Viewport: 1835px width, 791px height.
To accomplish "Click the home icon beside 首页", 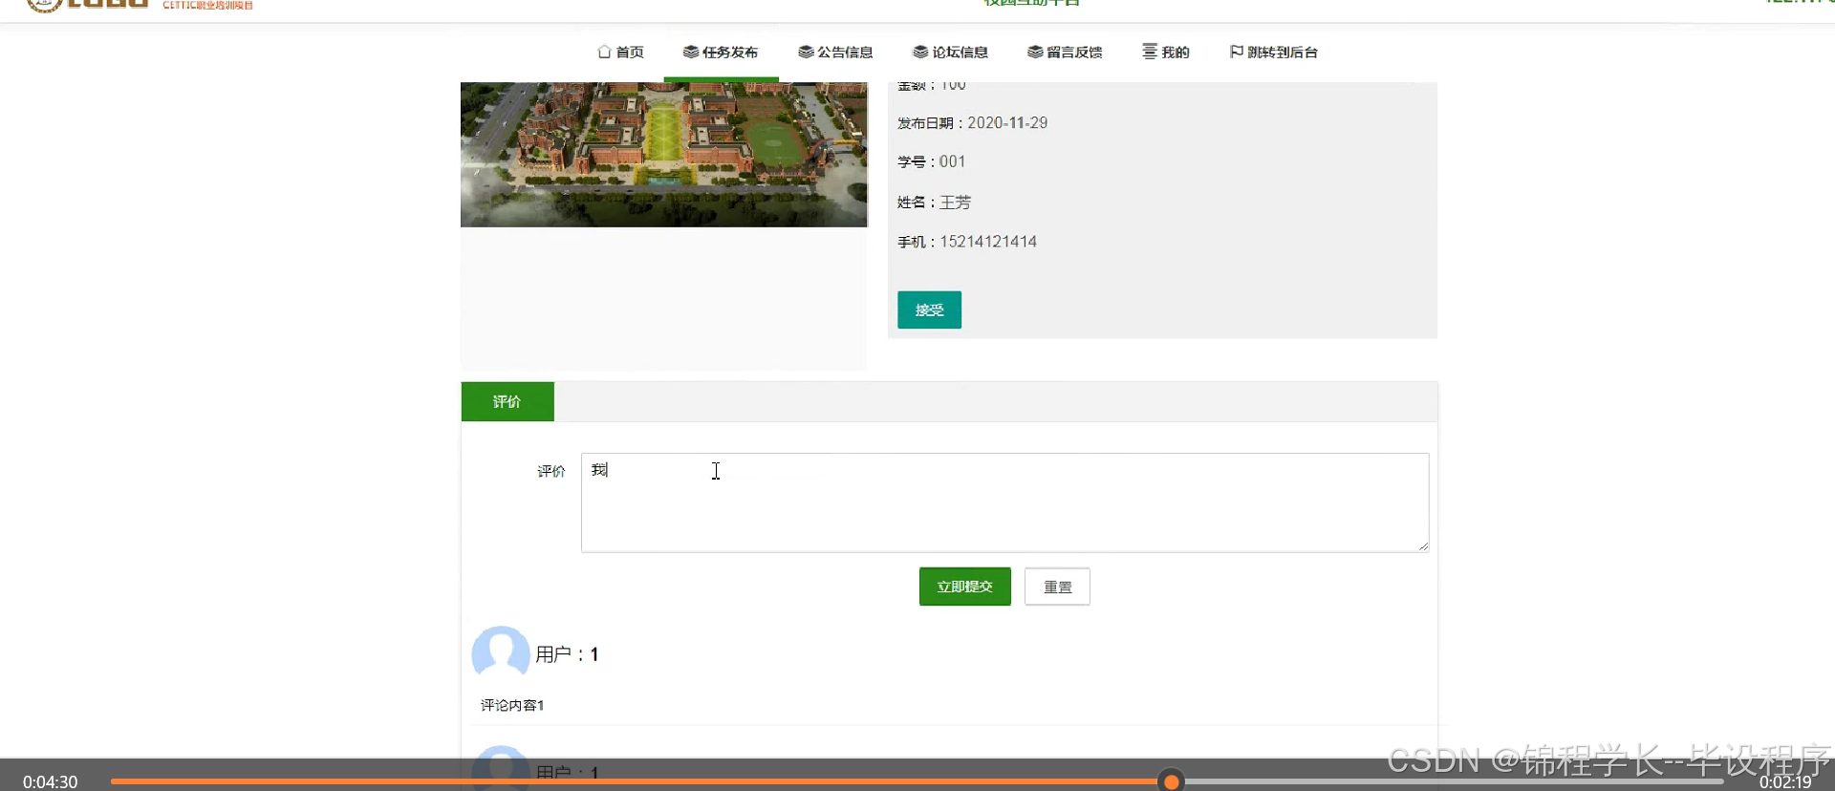I will point(604,52).
